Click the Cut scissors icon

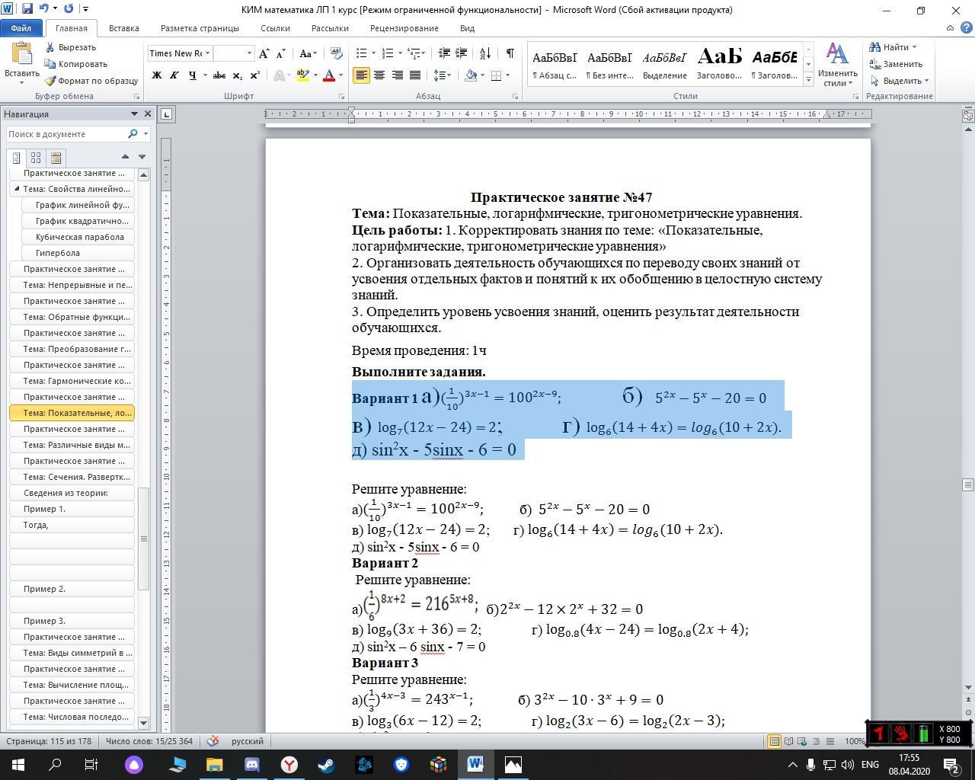tap(50, 47)
